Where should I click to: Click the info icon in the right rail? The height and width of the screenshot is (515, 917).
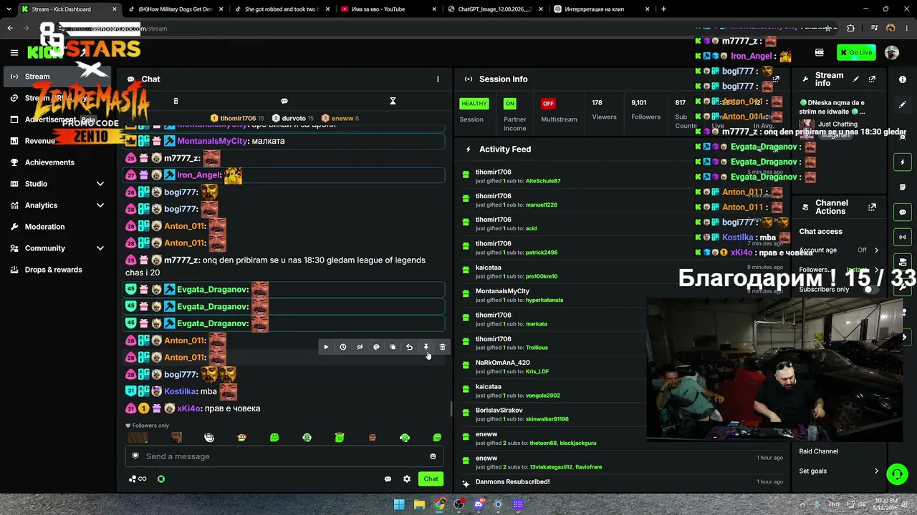pyautogui.click(x=903, y=79)
